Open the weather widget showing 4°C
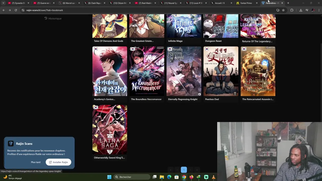Viewport: 322px width, 181px height. (x=13, y=177)
